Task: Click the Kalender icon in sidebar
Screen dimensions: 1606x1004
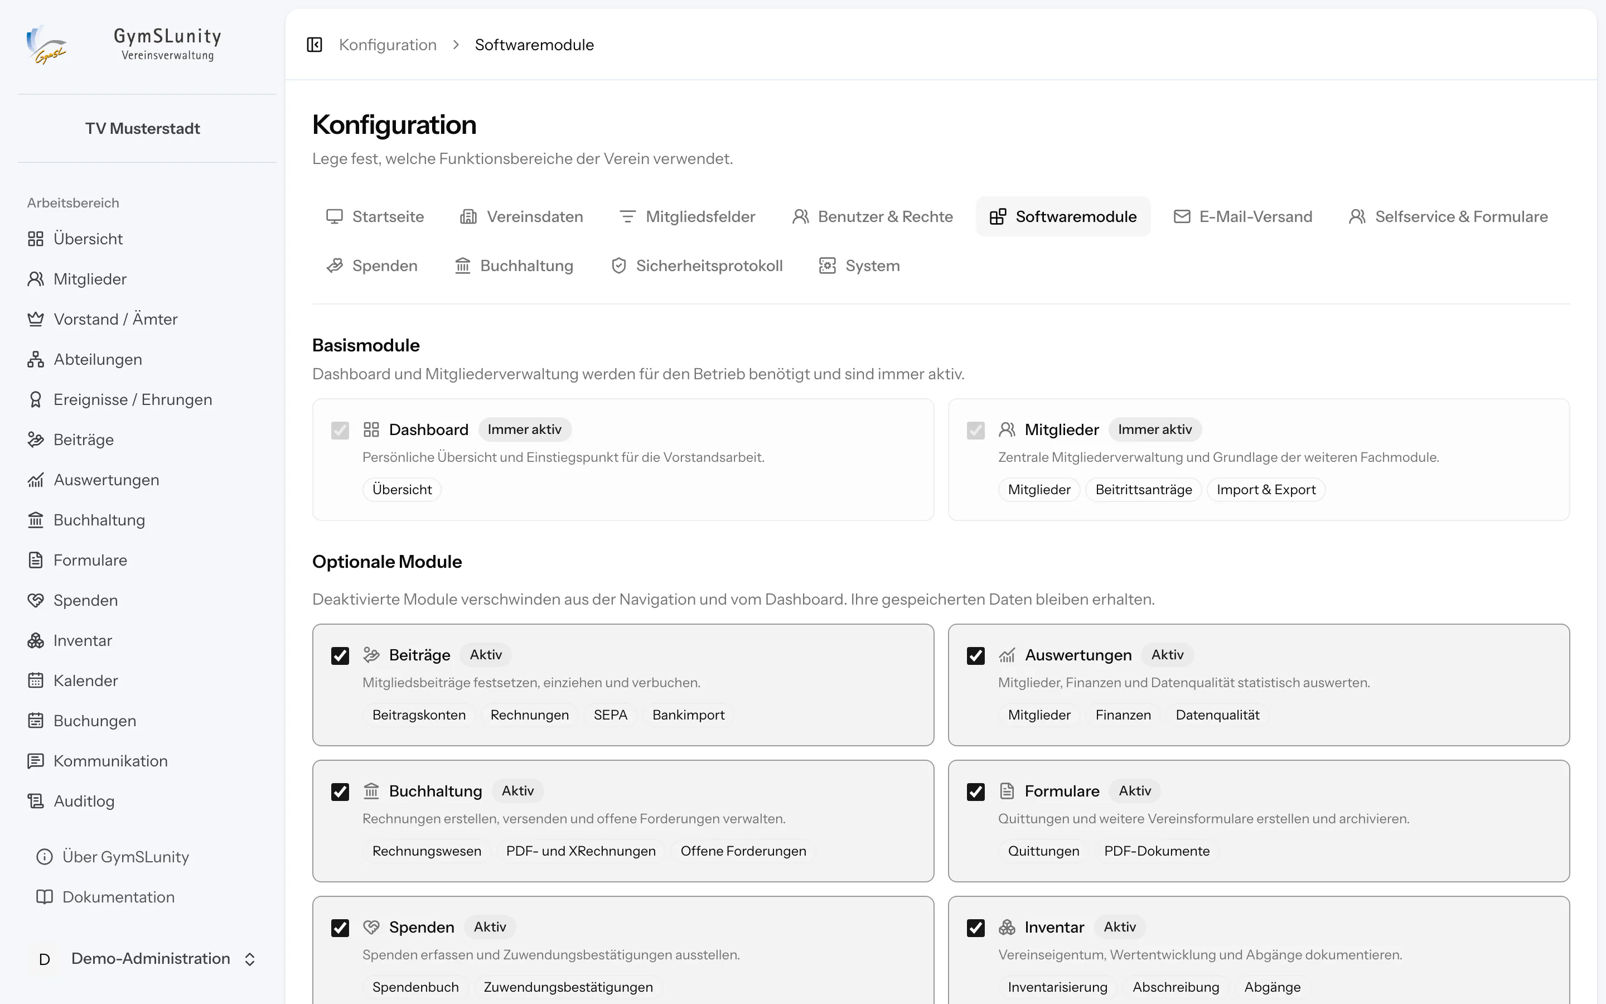Action: pos(36,680)
